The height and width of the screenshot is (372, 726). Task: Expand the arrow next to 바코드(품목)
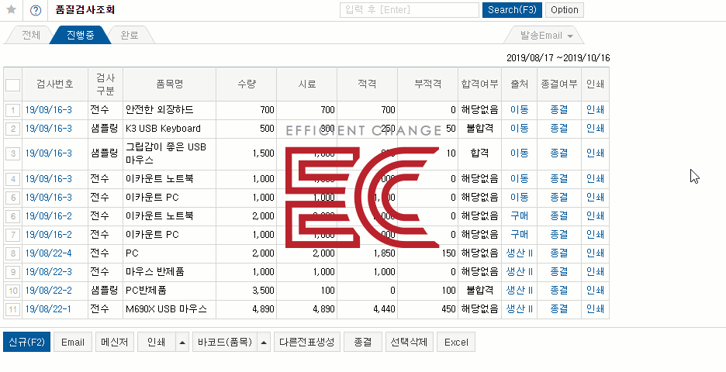(x=264, y=343)
